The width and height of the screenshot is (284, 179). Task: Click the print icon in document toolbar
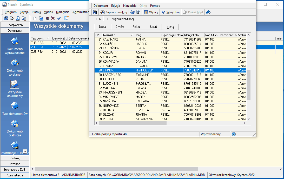133,12
